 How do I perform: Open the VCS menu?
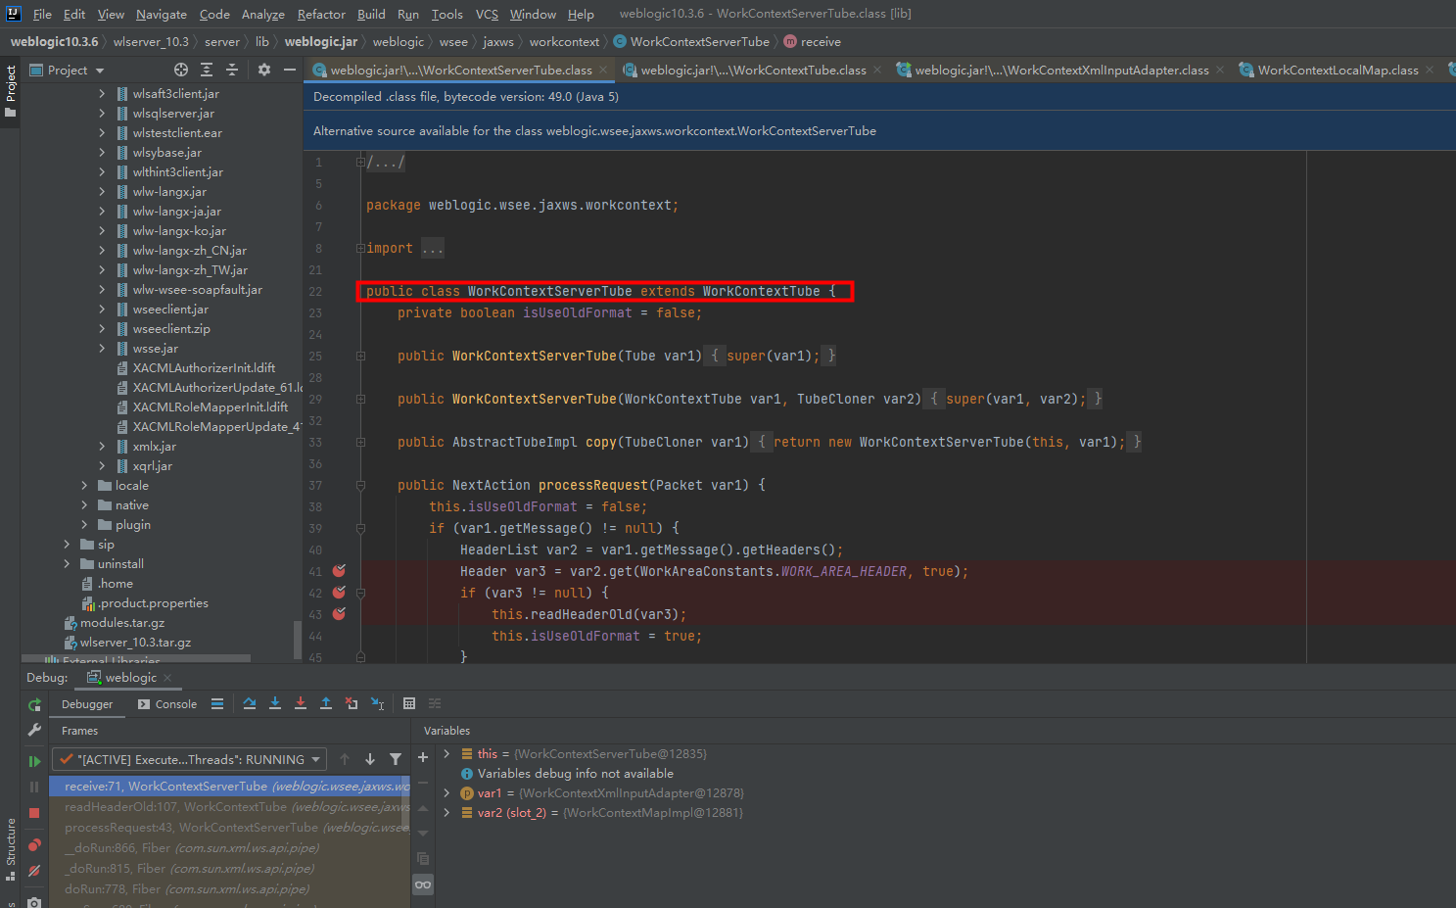(487, 14)
